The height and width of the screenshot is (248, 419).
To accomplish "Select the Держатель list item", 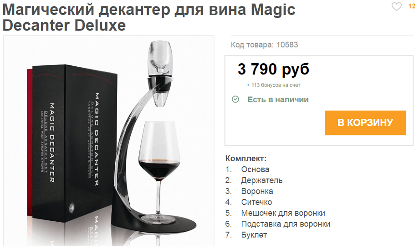I will click(x=261, y=180).
